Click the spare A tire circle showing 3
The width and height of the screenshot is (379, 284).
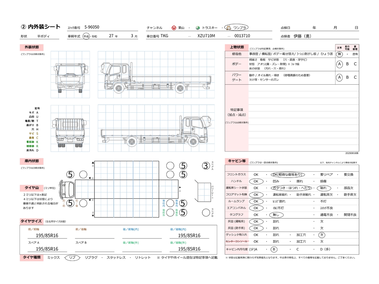pos(206,166)
